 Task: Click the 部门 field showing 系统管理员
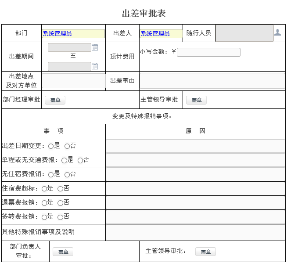coord(73,33)
